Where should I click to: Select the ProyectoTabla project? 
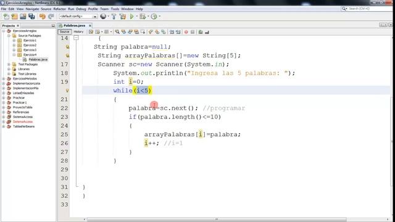click(x=23, y=107)
